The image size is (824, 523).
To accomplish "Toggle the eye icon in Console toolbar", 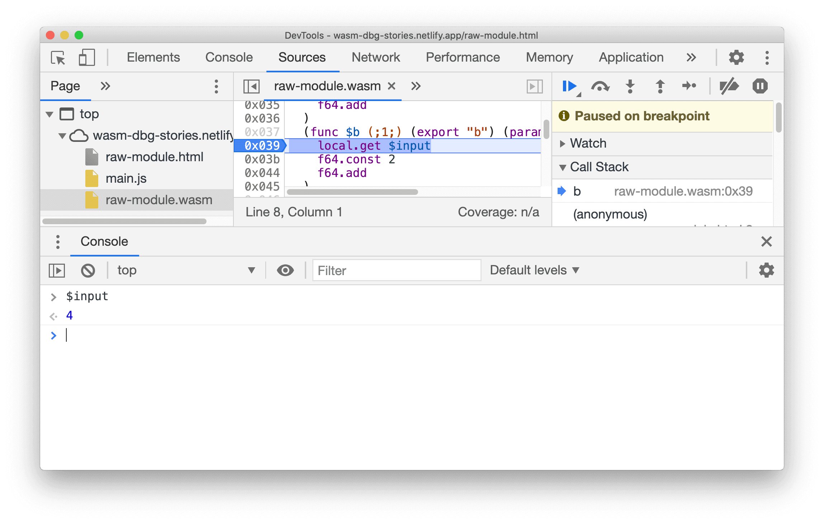I will point(285,270).
